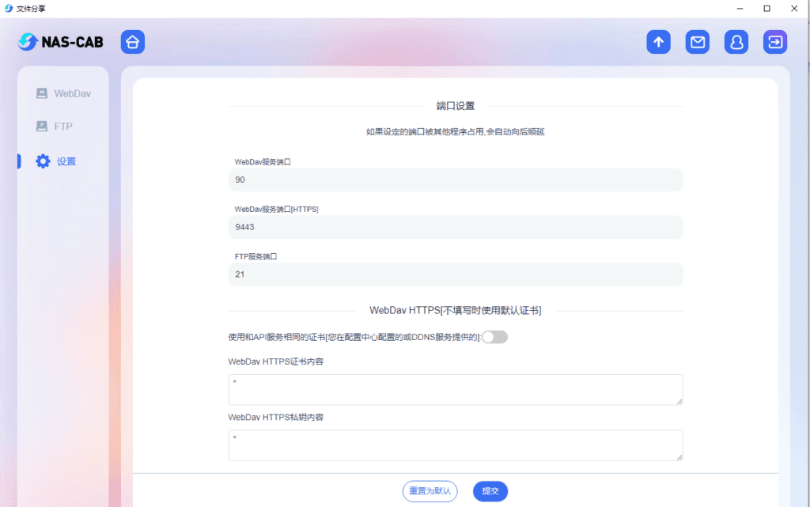Viewport: 810px width, 507px height.
Task: Click the 重置为默认 button
Action: (x=430, y=491)
